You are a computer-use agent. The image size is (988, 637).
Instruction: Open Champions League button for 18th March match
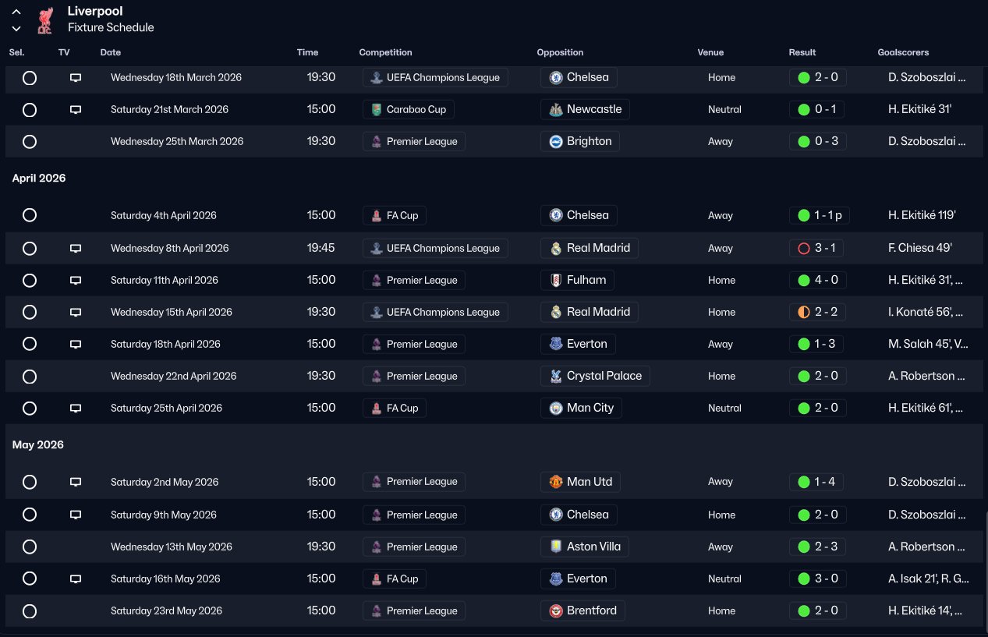coord(435,77)
